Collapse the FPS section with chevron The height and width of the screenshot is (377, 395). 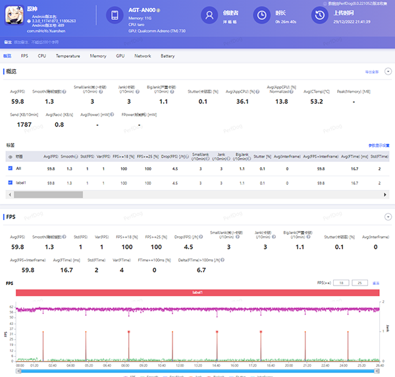click(x=388, y=216)
